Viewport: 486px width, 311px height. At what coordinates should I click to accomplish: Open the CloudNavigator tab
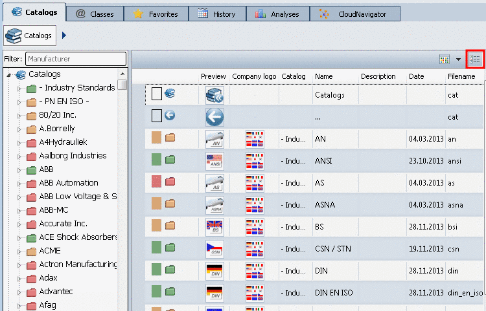[x=354, y=14]
